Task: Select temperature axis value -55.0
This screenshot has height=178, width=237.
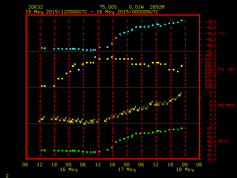Action: 211,45
